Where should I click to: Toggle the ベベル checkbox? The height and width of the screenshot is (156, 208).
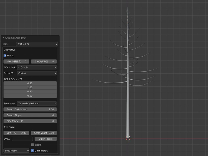(5, 56)
